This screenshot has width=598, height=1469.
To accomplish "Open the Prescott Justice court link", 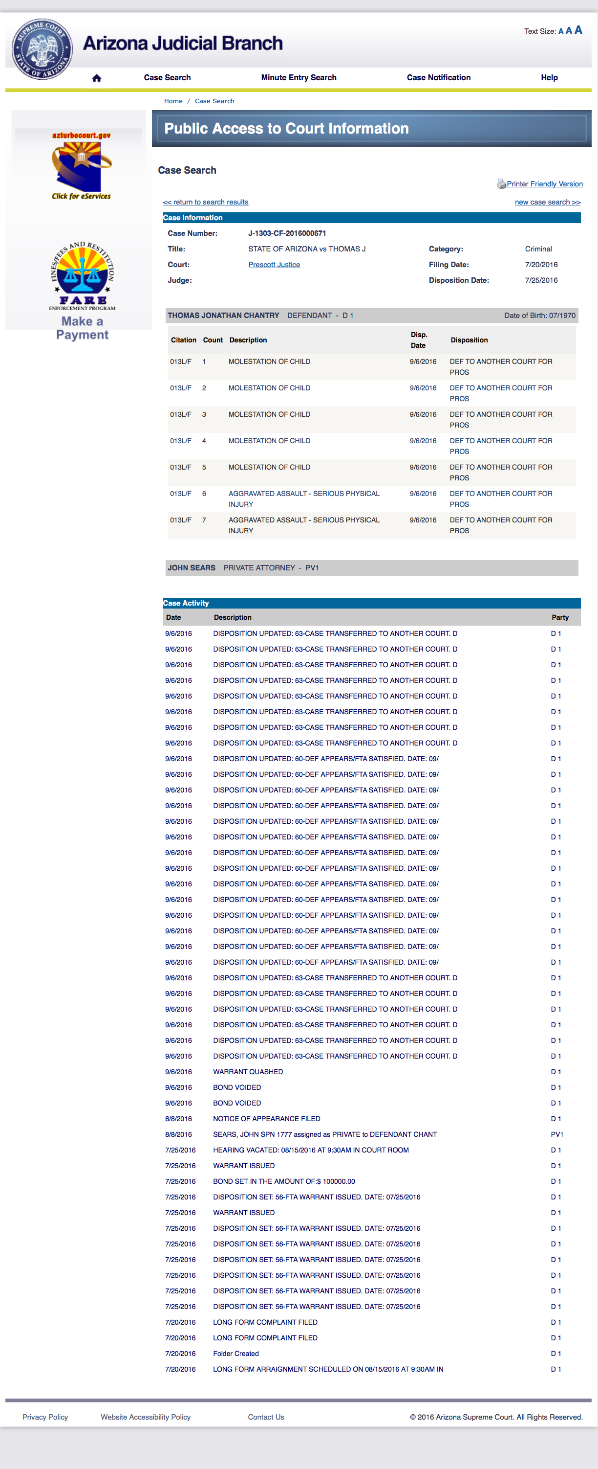I will [x=274, y=265].
